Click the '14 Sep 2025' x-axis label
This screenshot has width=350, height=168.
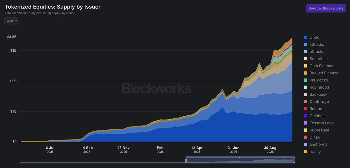(x=87, y=150)
